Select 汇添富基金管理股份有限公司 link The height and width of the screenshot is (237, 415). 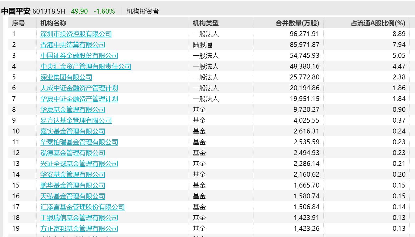[82, 207]
